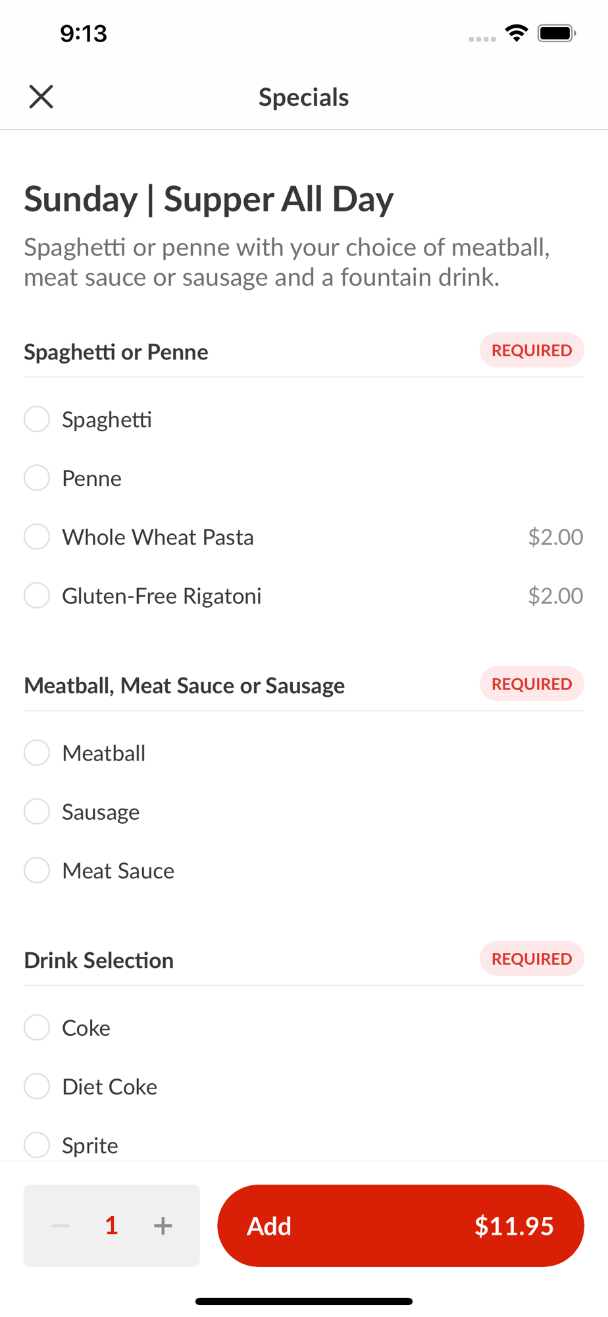This screenshot has height=1317, width=608.
Task: Tap the REQUIRED badge for Drink Selection
Action: click(x=532, y=959)
